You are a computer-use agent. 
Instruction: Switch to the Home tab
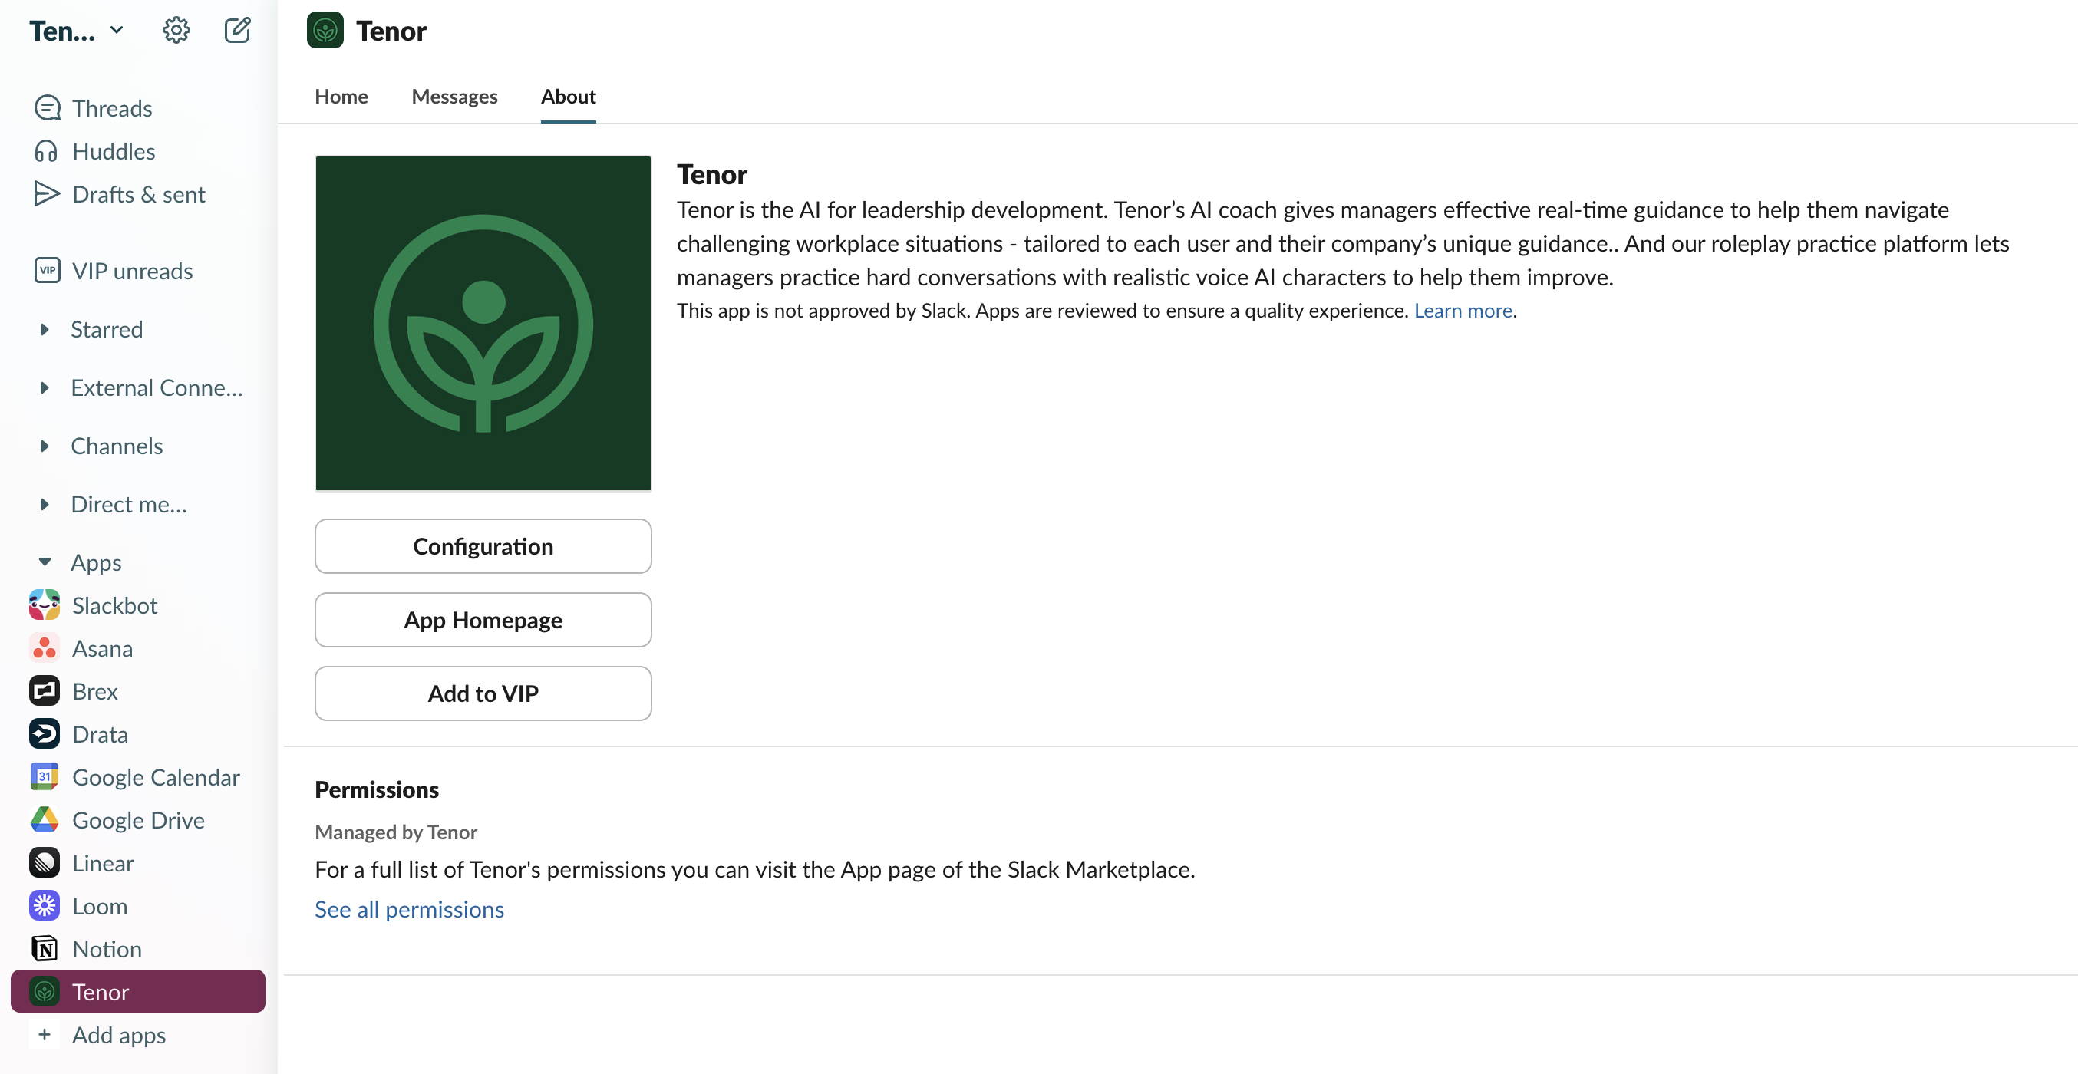click(x=341, y=97)
